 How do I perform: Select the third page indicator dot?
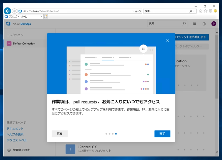point(113,134)
